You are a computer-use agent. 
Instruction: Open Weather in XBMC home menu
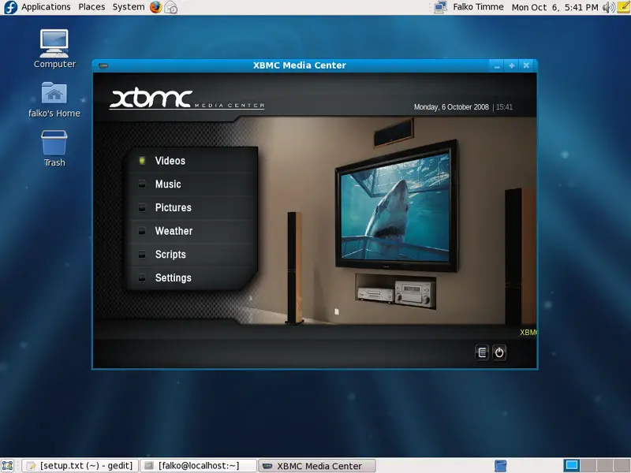174,231
